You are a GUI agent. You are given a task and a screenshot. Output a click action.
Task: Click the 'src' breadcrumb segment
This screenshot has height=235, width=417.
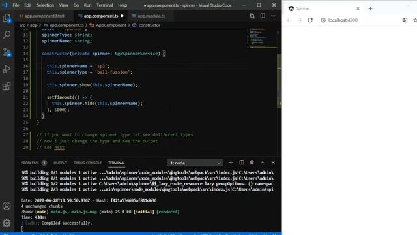tap(22, 25)
